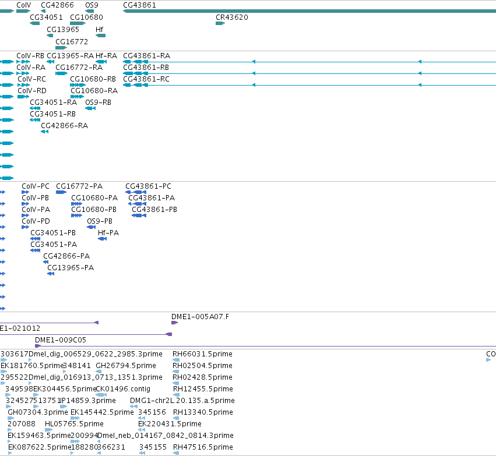Screen dimensions: 496x456
Task: Click the CG16772-RA transcript
Action: coord(61,73)
